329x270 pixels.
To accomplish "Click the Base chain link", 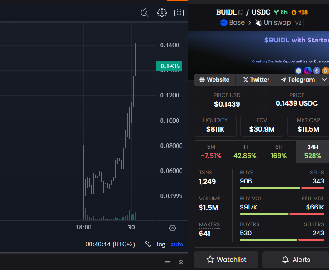I will (x=237, y=22).
